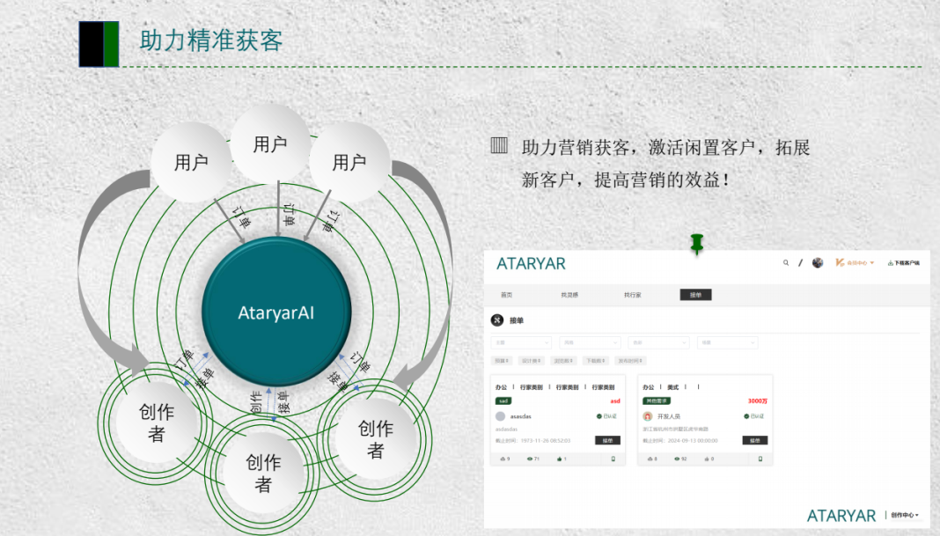940x536 pixels.
Task: Click the 美式 category on second card
Action: (673, 387)
